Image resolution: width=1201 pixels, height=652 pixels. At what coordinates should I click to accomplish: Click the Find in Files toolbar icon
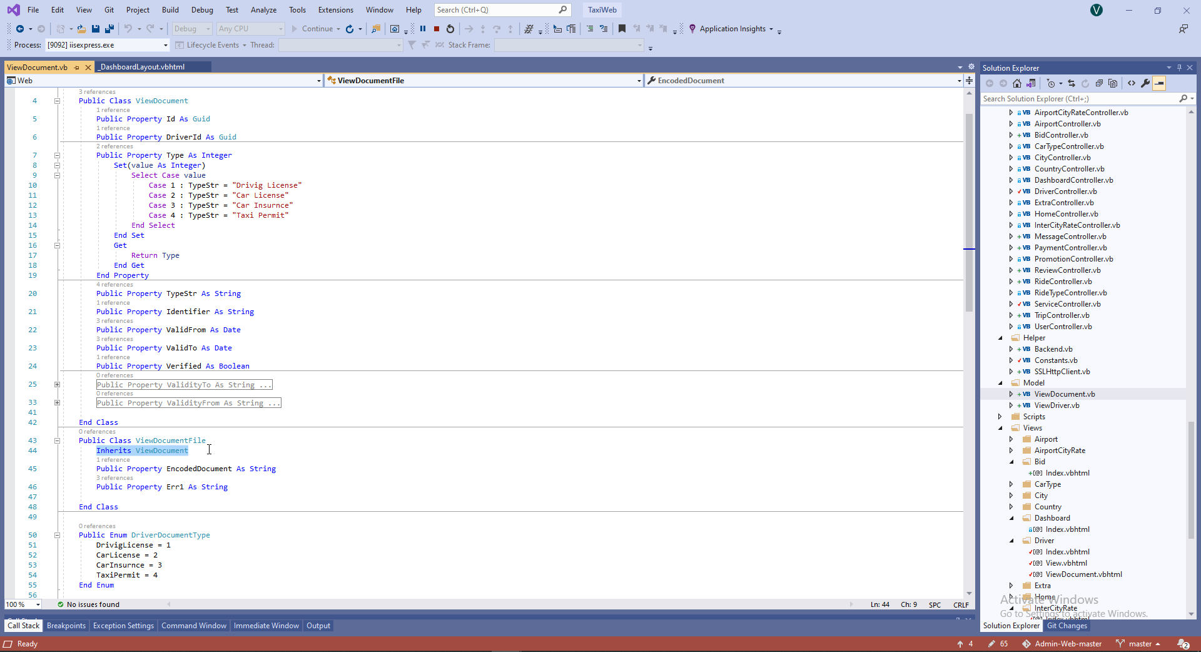click(x=376, y=29)
